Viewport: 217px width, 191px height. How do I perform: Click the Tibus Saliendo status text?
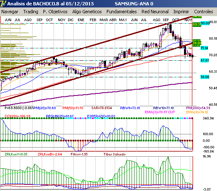pyautogui.click(x=114, y=154)
